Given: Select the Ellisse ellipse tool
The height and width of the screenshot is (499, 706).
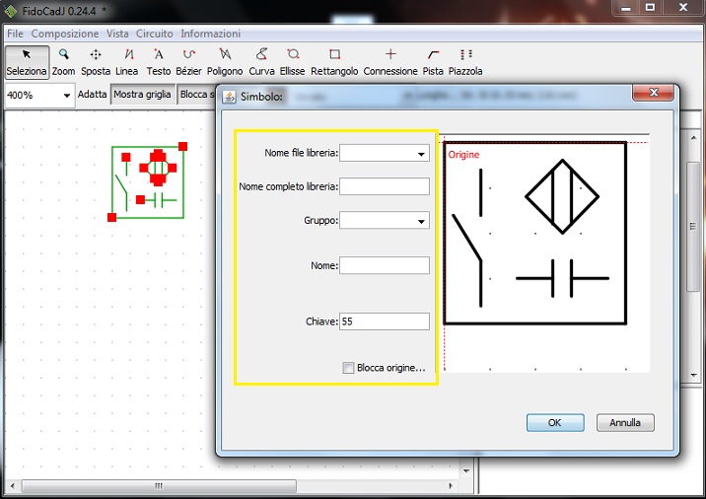Looking at the screenshot, I should 293,61.
